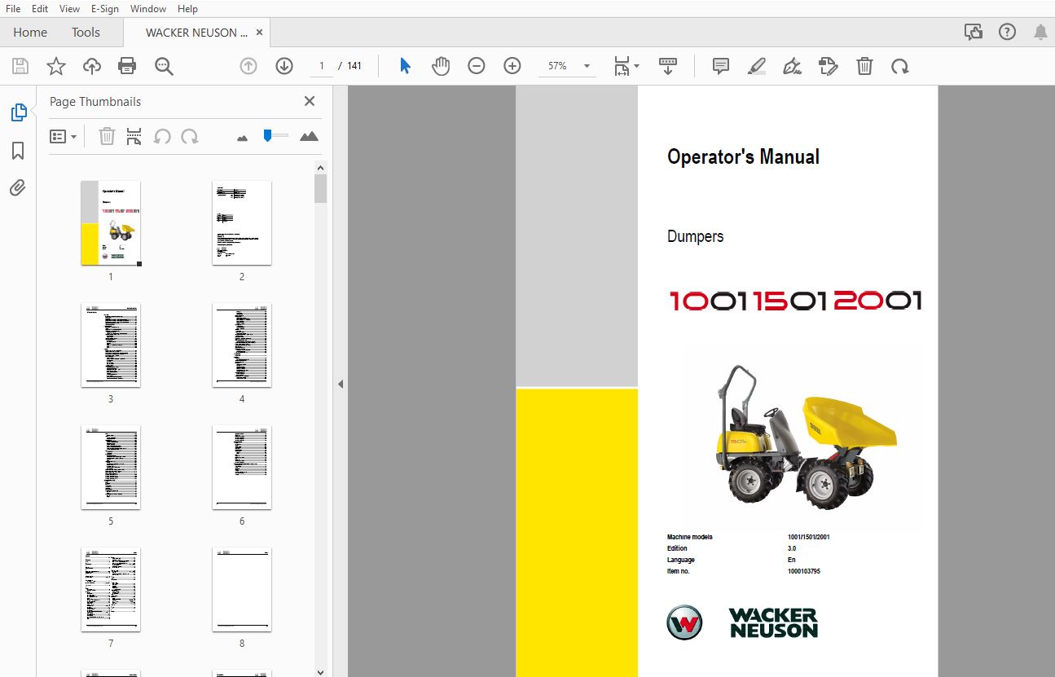Click thumbnails scrollbar down arrow
This screenshot has height=677, width=1055.
(x=320, y=671)
